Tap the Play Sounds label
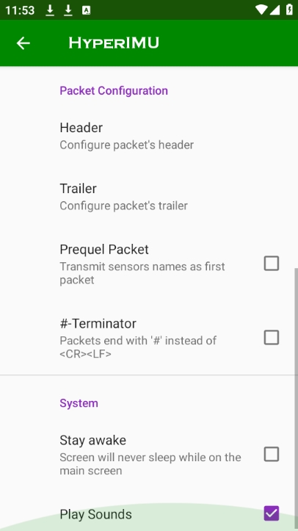Image resolution: width=298 pixels, height=531 pixels. [x=95, y=514]
